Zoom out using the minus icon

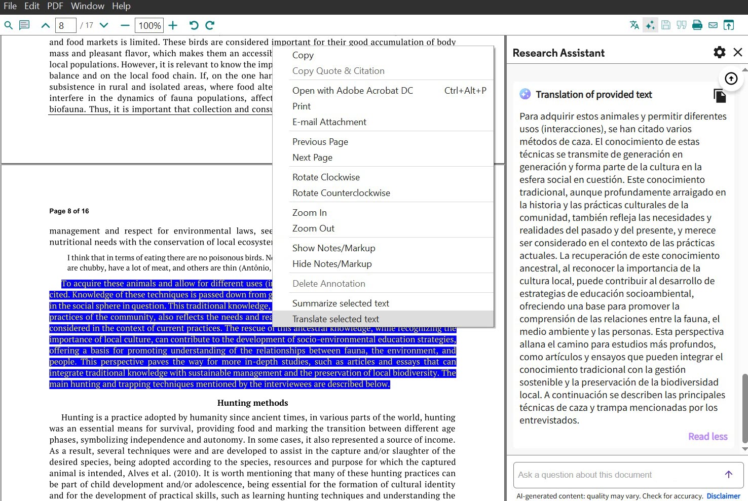pyautogui.click(x=125, y=25)
